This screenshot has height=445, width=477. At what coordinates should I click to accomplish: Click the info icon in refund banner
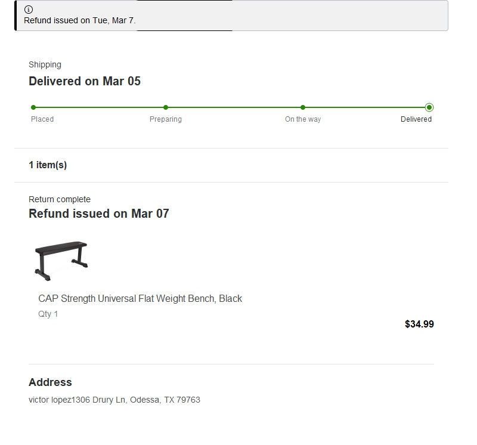point(29,10)
